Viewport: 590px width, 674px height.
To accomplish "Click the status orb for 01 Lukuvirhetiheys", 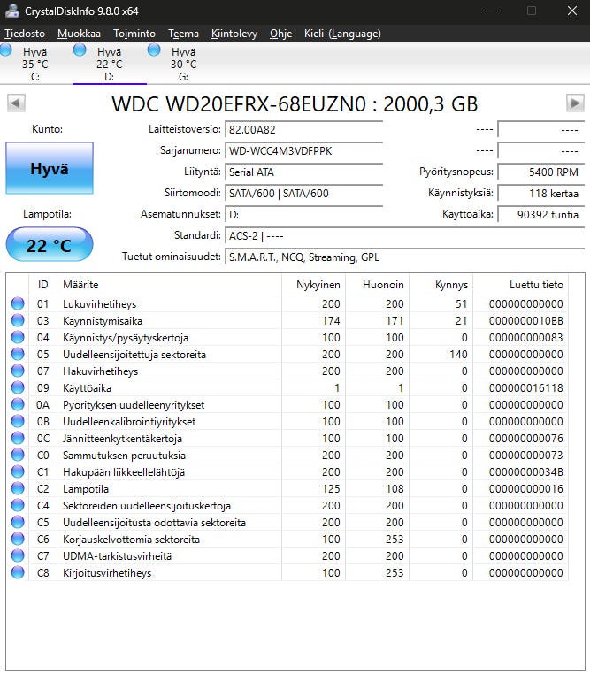I will point(18,303).
